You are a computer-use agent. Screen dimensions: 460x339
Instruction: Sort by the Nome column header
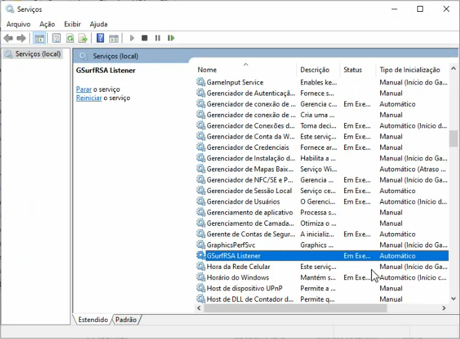pos(246,70)
